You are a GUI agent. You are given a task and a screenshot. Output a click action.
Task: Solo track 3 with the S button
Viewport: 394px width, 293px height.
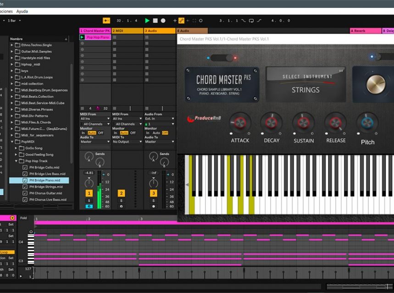pyautogui.click(x=154, y=200)
